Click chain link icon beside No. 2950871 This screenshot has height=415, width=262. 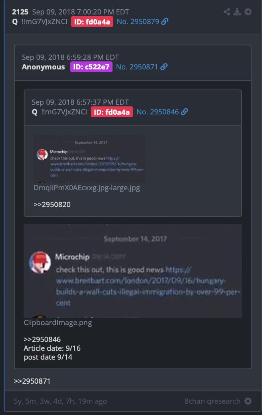(x=164, y=67)
